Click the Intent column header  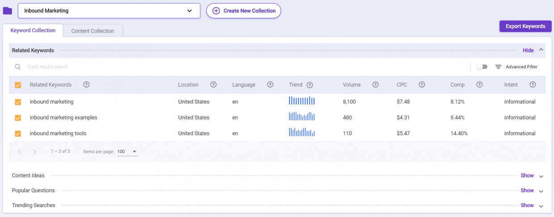[x=511, y=85]
